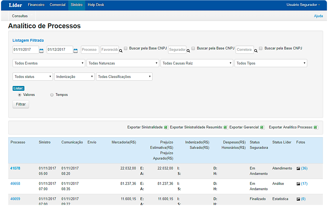Click Exportar Sinistralidade Resumido Excel icon
The width and height of the screenshot is (329, 206).
[225, 127]
